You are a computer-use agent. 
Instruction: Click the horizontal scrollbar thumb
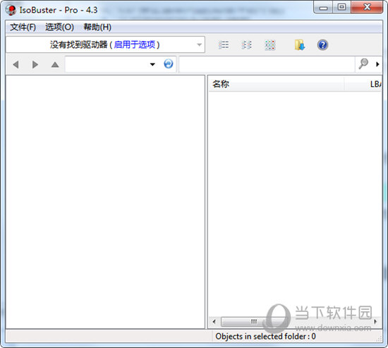(x=254, y=321)
